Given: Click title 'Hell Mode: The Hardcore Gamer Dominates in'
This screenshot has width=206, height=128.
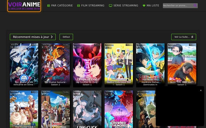Looking at the screenshot, I should coord(150,82).
